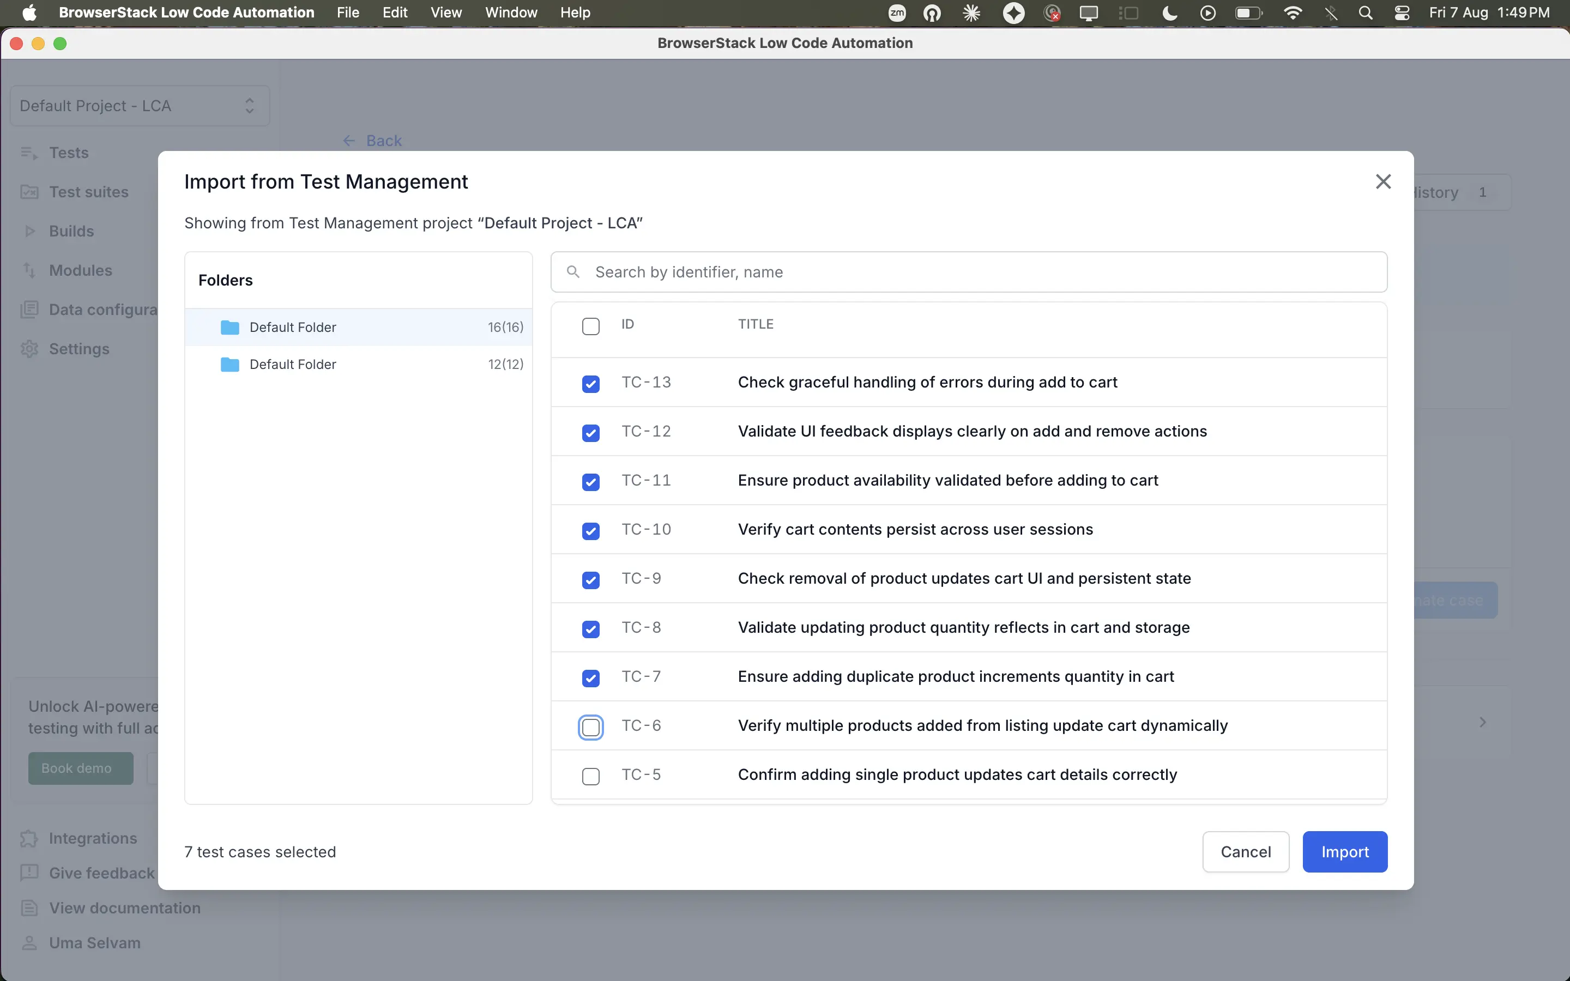Click the ID column header
Viewport: 1570px width, 981px height.
627,324
